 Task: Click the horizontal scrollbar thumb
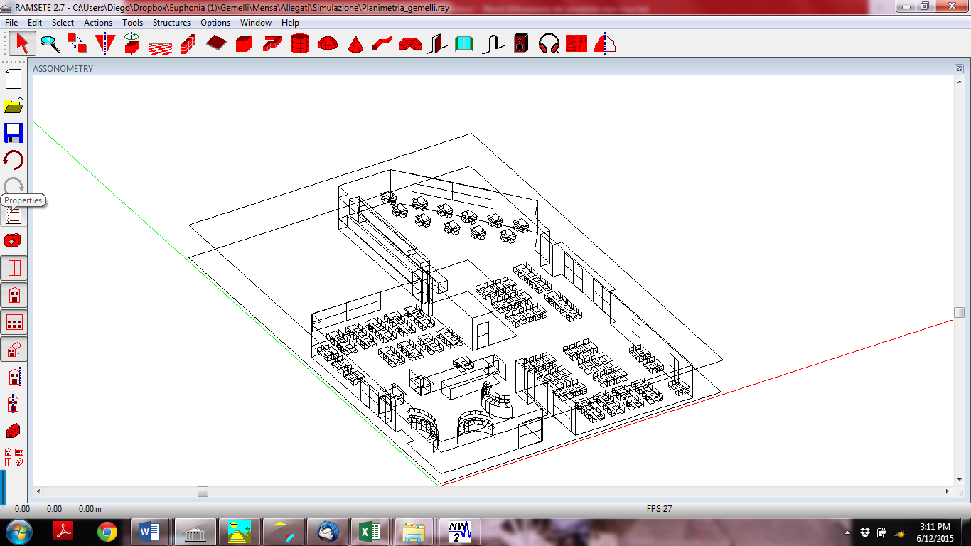203,491
